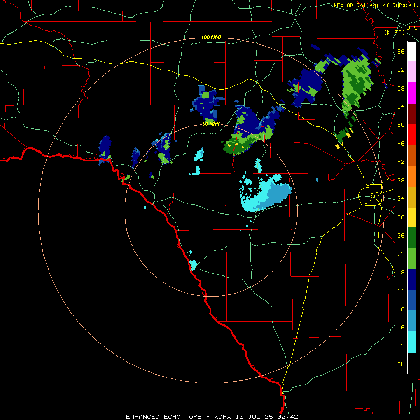Viewport: 420px width, 420px height.
Task: Click the legend value 50
Action: pos(401,125)
